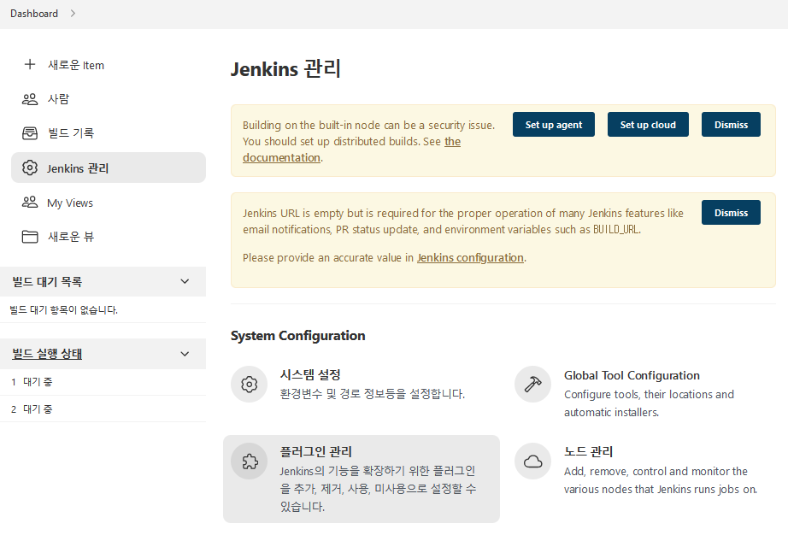The height and width of the screenshot is (535, 788).
Task: Click the 빌드 대기 목록 heading
Action: [x=47, y=282]
